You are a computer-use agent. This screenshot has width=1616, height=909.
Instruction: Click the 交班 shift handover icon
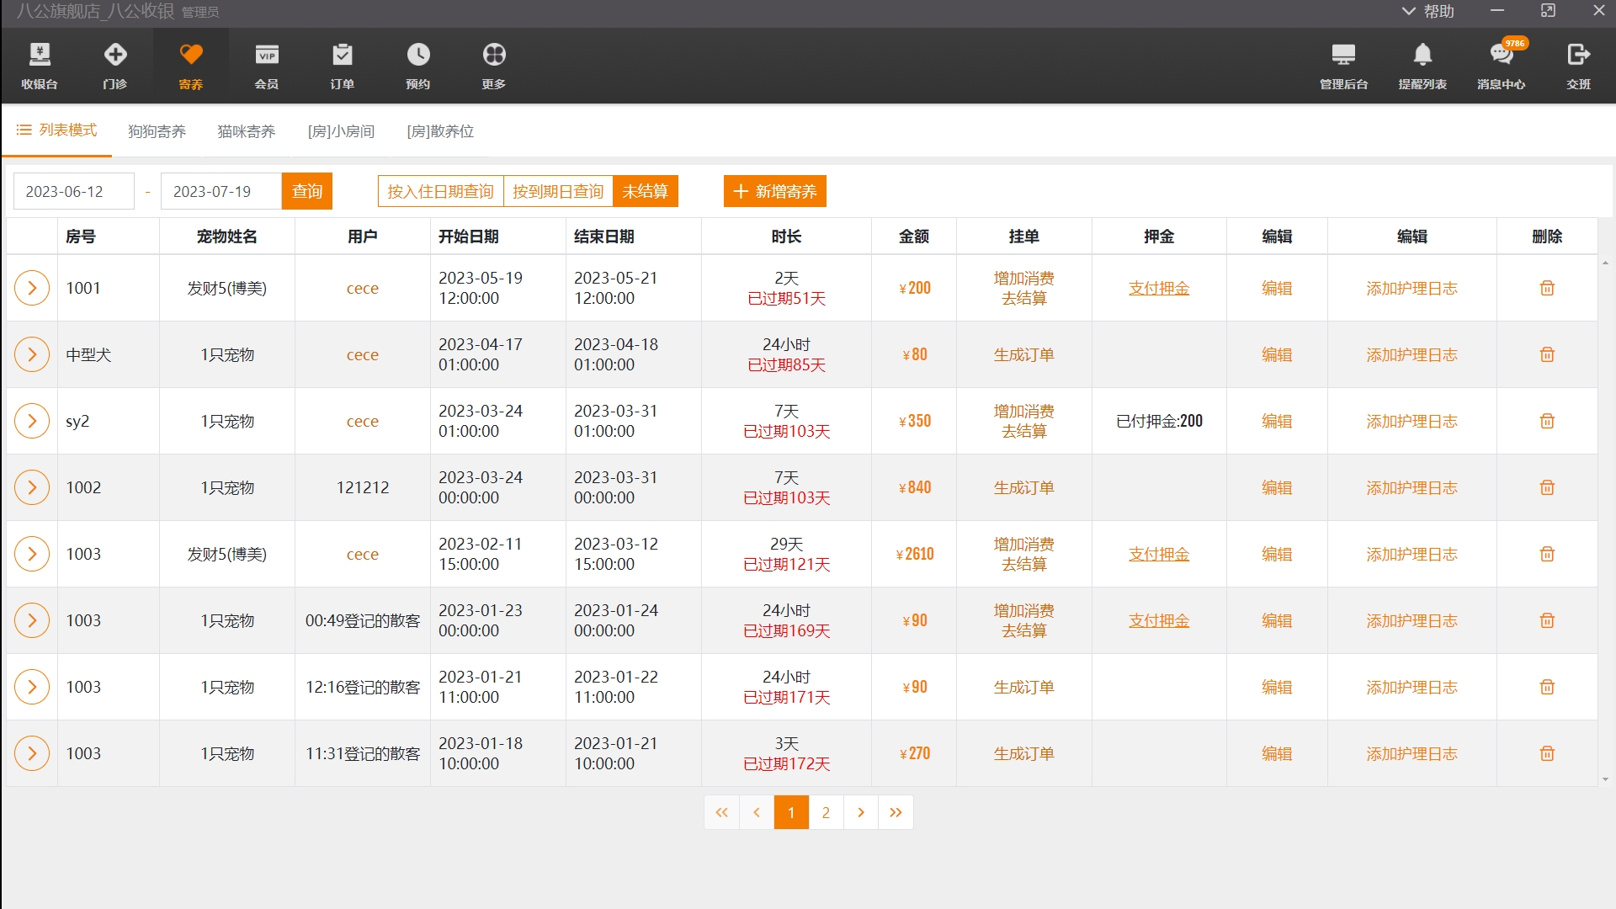pyautogui.click(x=1578, y=66)
